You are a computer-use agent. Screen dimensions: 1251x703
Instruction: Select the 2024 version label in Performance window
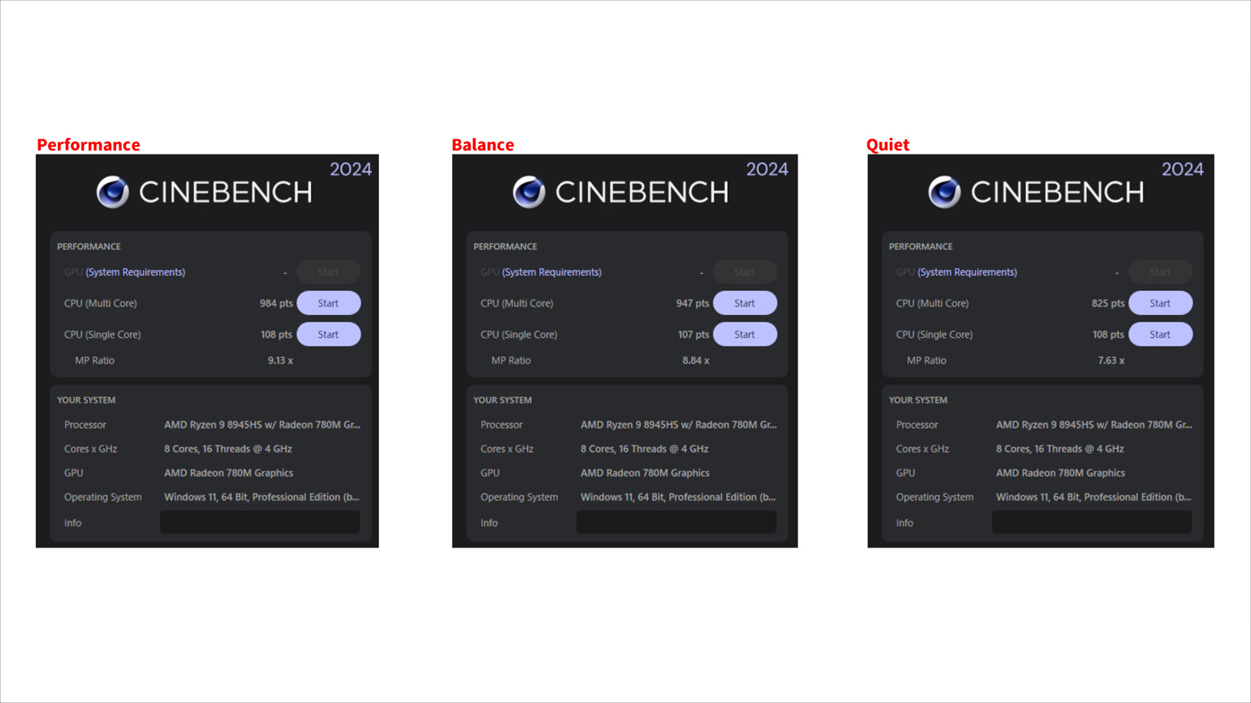351,169
